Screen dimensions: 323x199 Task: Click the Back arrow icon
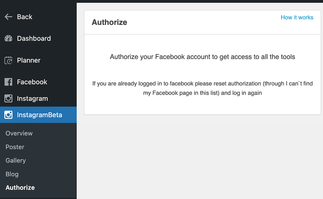tap(9, 17)
